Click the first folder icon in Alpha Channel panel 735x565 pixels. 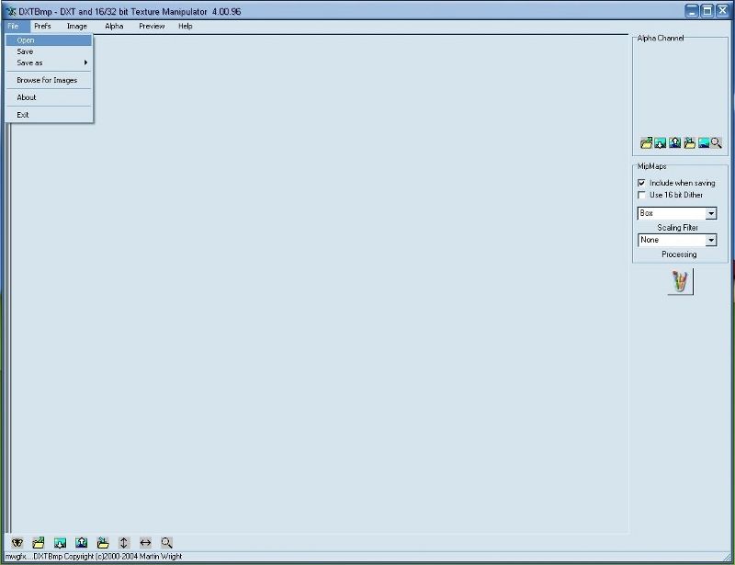[647, 143]
